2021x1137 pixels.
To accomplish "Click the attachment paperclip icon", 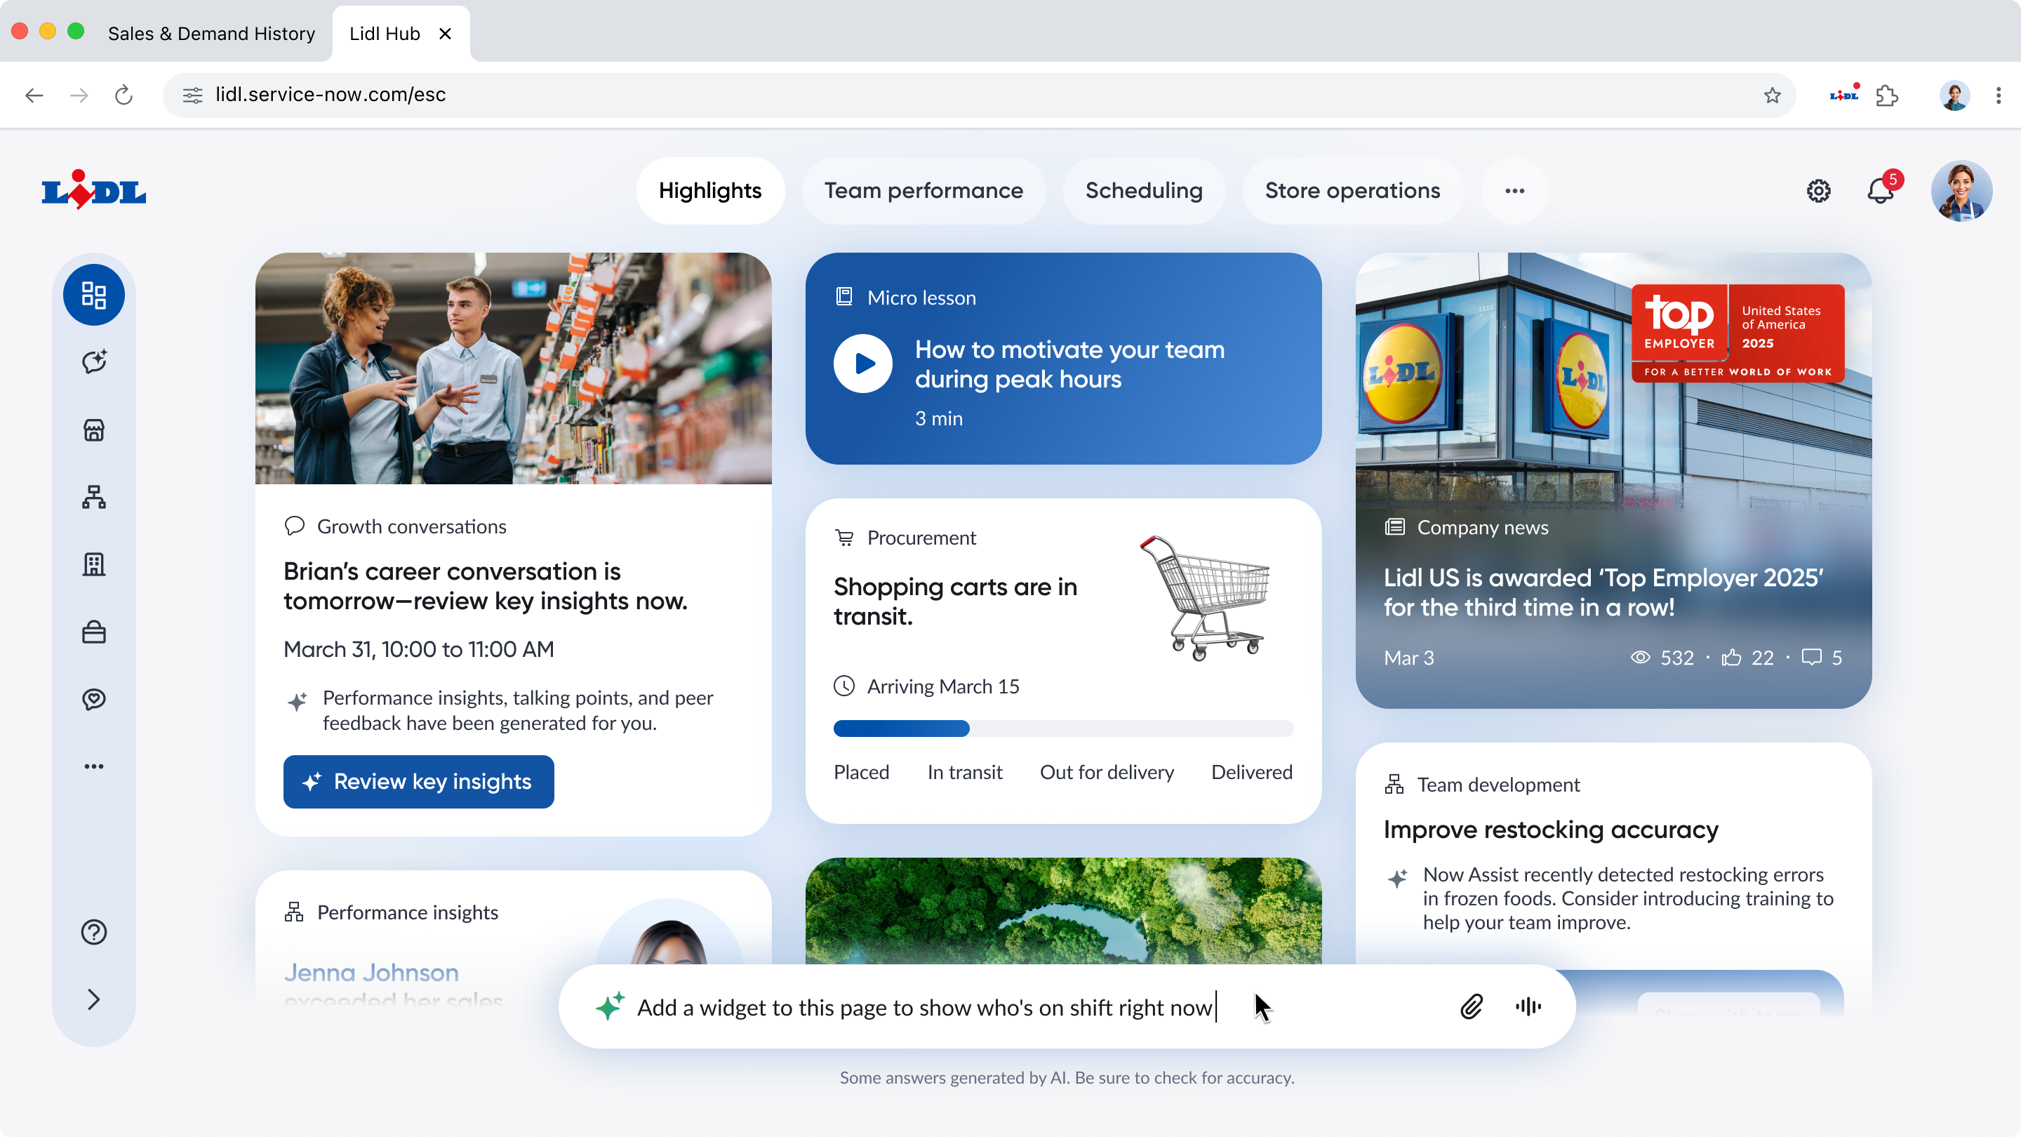I will 1471,1006.
